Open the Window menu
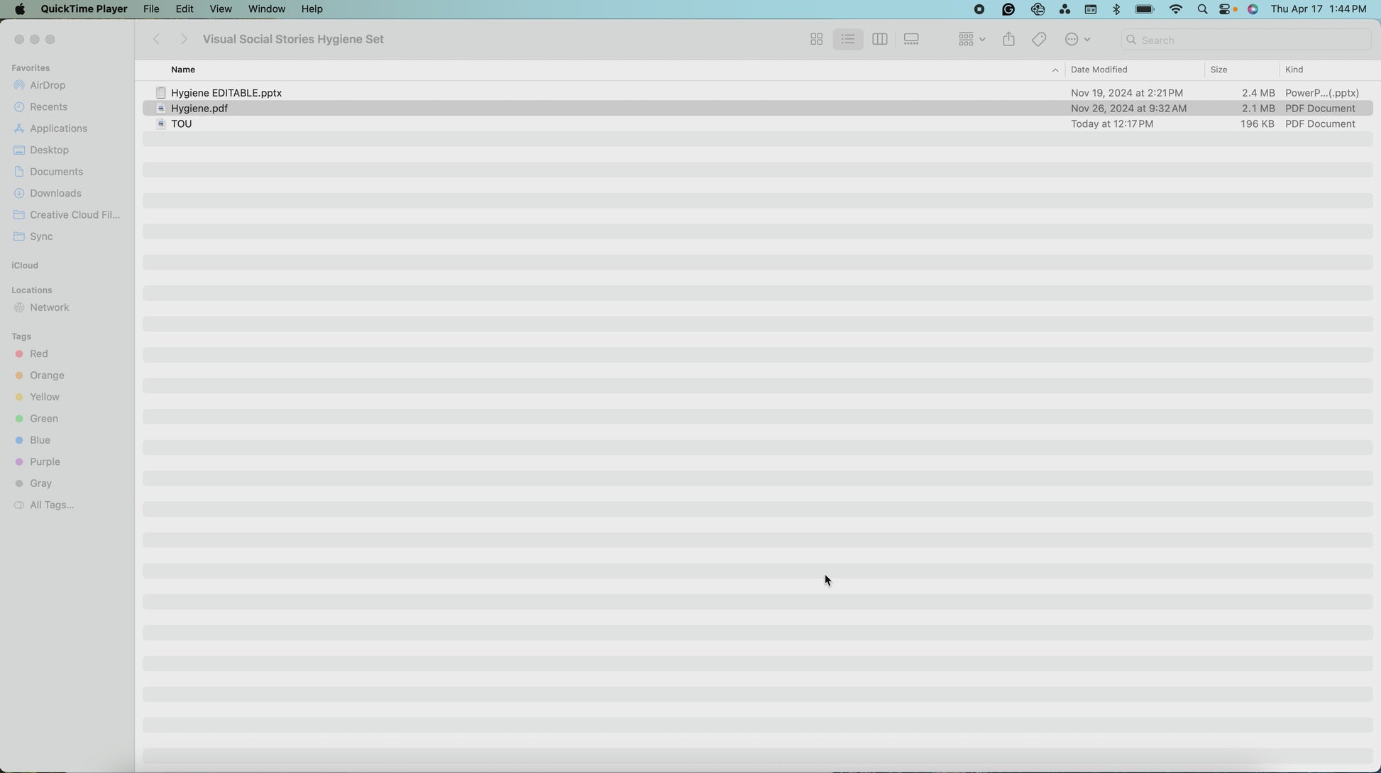The height and width of the screenshot is (773, 1381). [266, 9]
